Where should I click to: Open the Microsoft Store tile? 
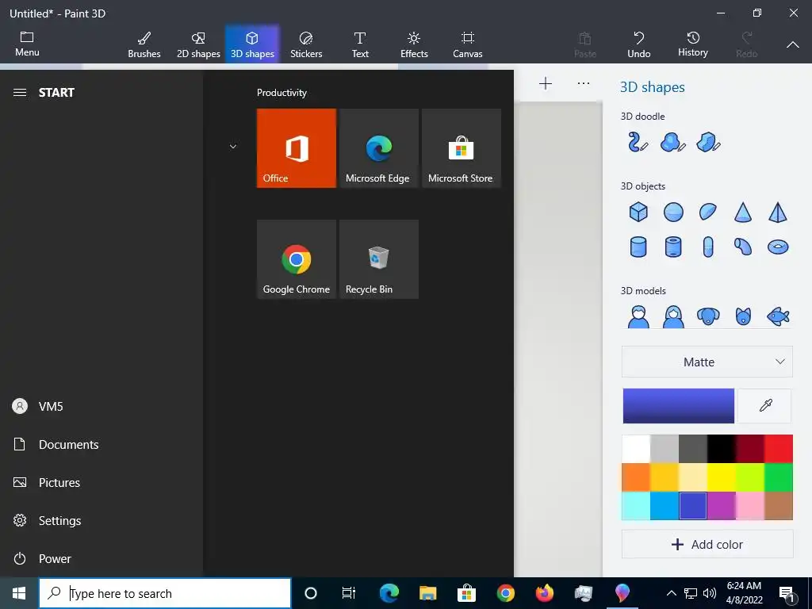[462, 148]
